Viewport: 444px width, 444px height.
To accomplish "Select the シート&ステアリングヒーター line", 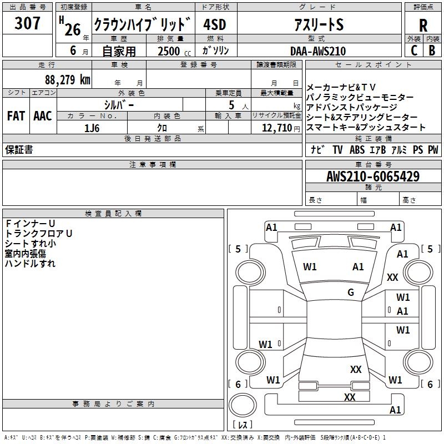I will [x=362, y=117].
